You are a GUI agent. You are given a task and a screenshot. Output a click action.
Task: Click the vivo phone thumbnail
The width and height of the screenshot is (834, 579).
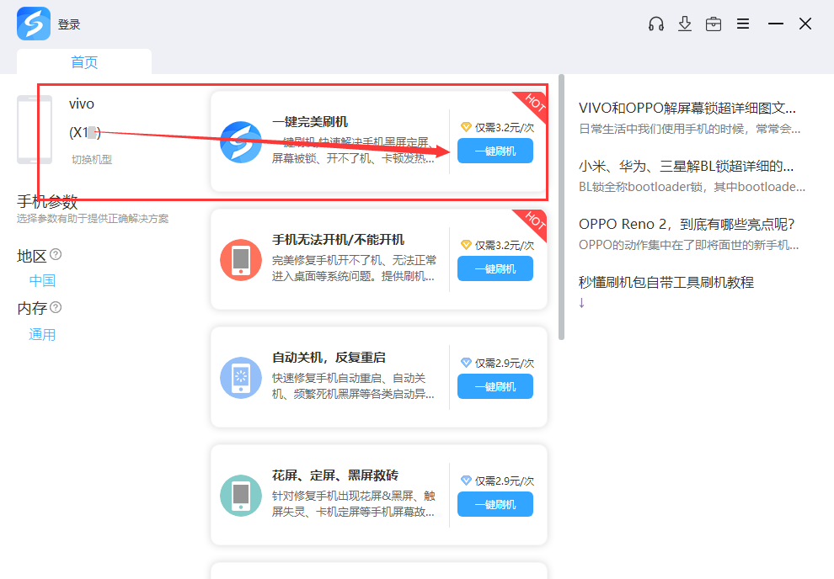[35, 130]
